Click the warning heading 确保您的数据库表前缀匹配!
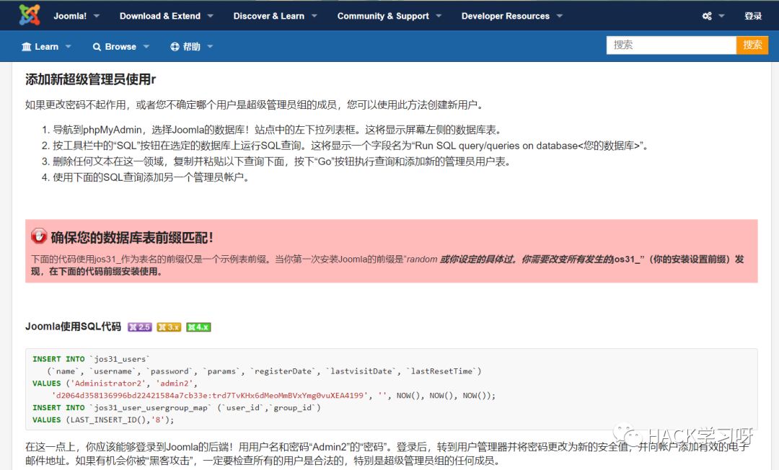 pos(132,238)
